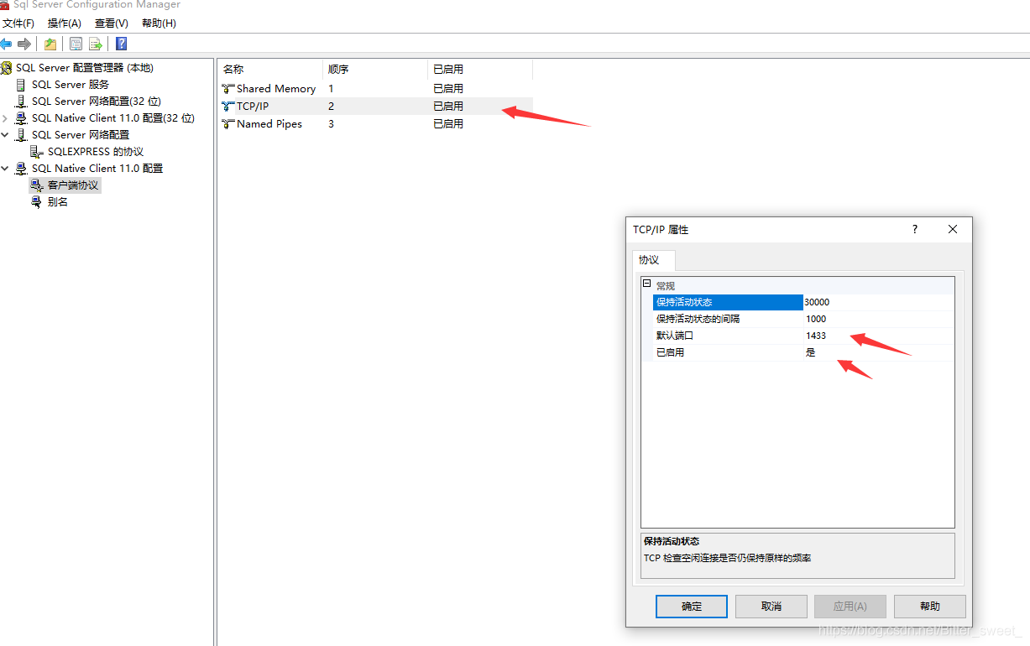Open the 文件(F) menu
This screenshot has height=646, width=1030.
[x=18, y=23]
